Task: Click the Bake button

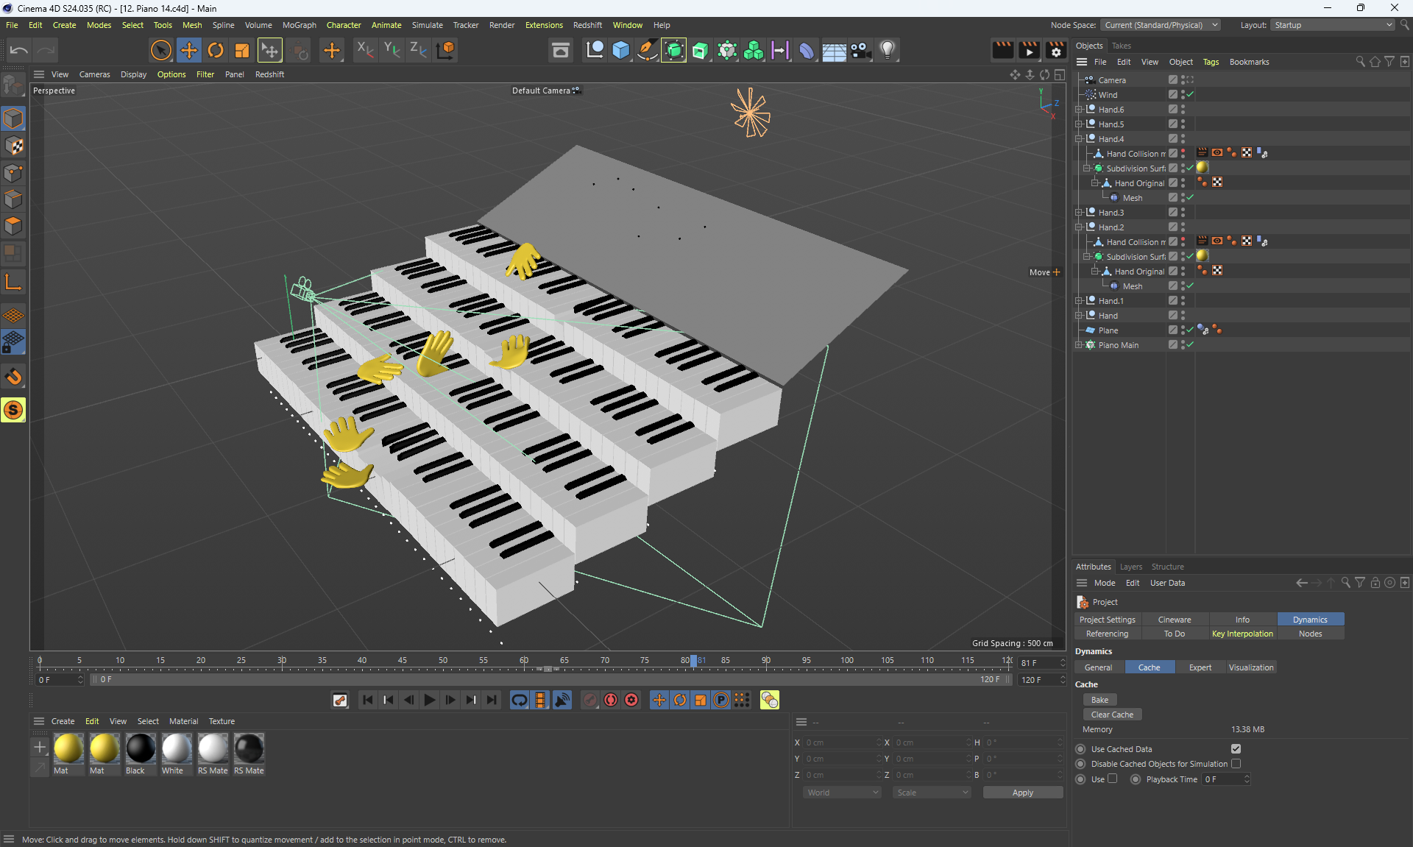Action: 1099,700
